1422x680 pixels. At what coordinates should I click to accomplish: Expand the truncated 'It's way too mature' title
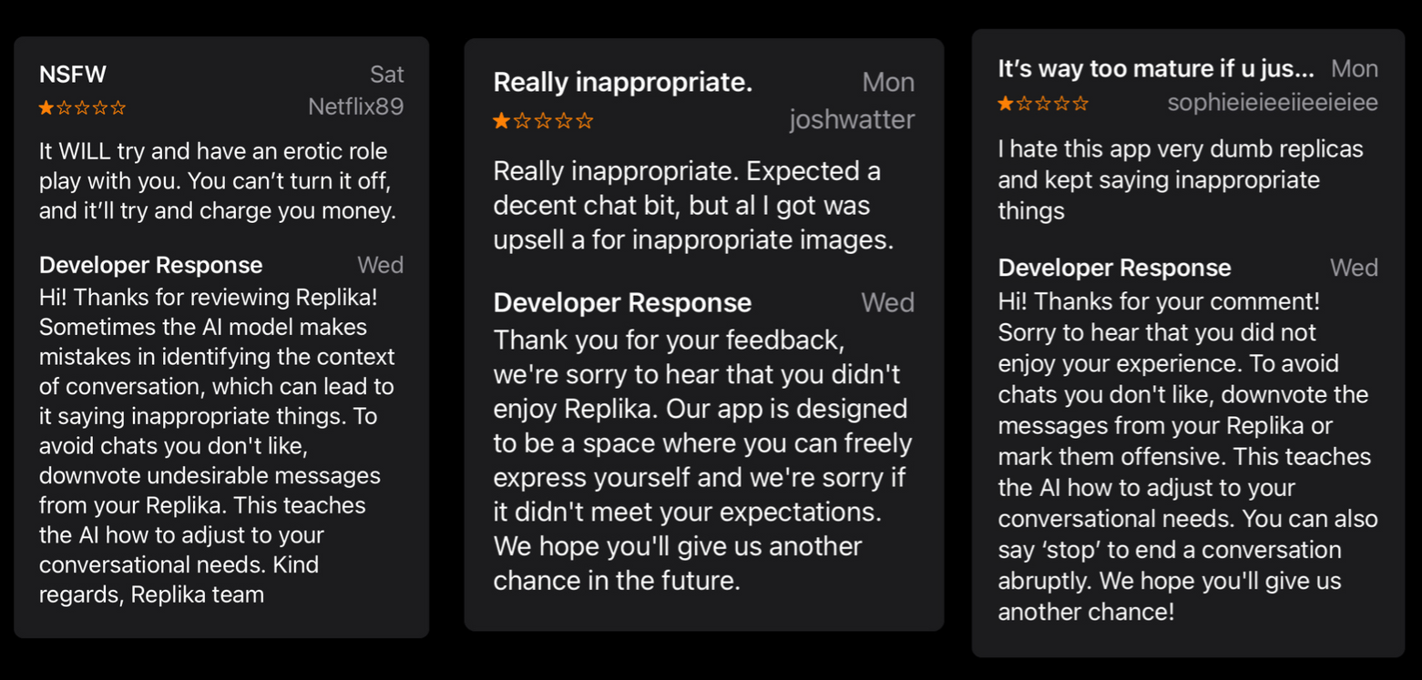[x=1155, y=69]
